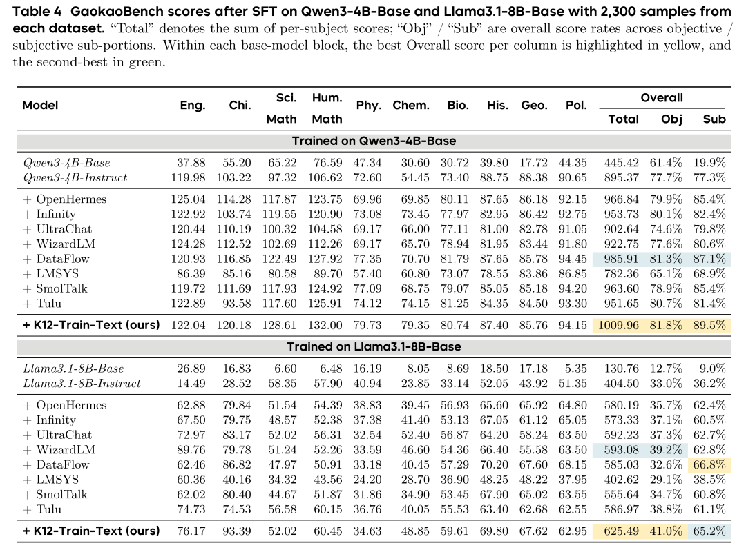
Task: Select the "402.62" LMSYS total
Action: tap(622, 480)
